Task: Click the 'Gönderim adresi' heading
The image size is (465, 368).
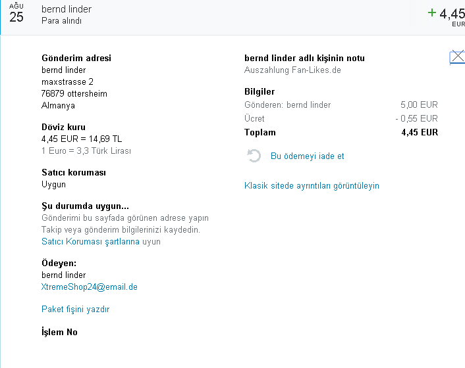Action: click(x=76, y=58)
